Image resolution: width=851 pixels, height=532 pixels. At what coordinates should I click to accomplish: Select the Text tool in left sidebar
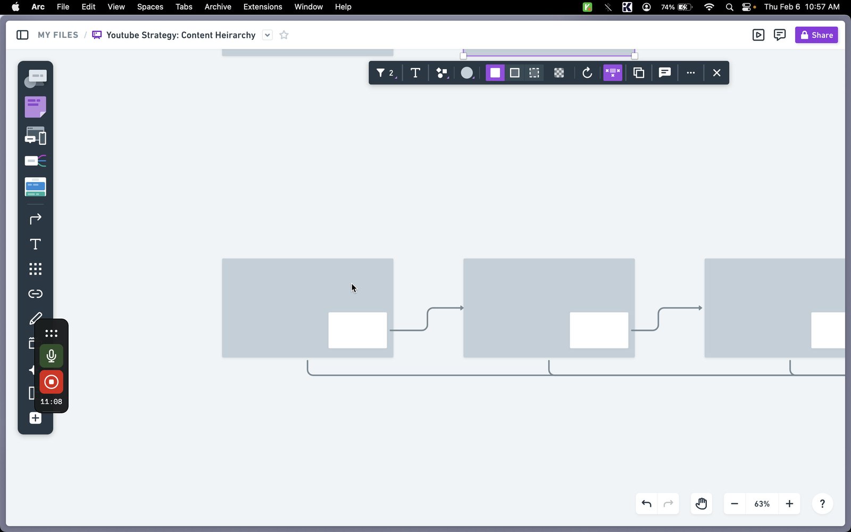(x=35, y=244)
